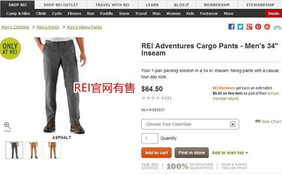Zoom into the product image
The width and height of the screenshot is (282, 174).
pos(8,127)
